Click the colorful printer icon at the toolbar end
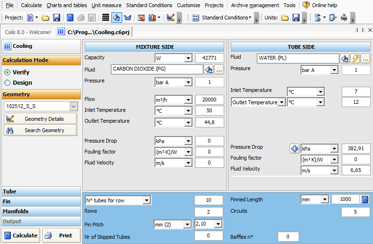The height and width of the screenshot is (244, 373). pyautogui.click(x=344, y=18)
